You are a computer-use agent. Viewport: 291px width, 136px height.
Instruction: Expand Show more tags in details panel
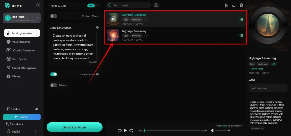(x=256, y=69)
